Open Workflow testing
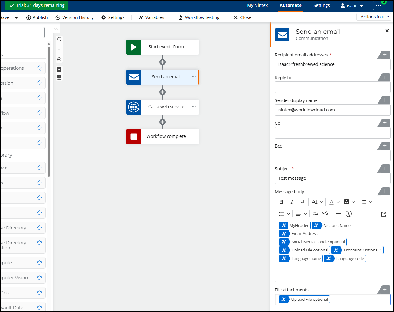This screenshot has width=394, height=312. coord(199,17)
